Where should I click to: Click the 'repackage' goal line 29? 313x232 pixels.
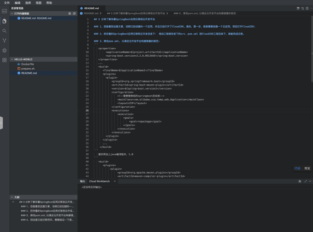[x=145, y=122]
